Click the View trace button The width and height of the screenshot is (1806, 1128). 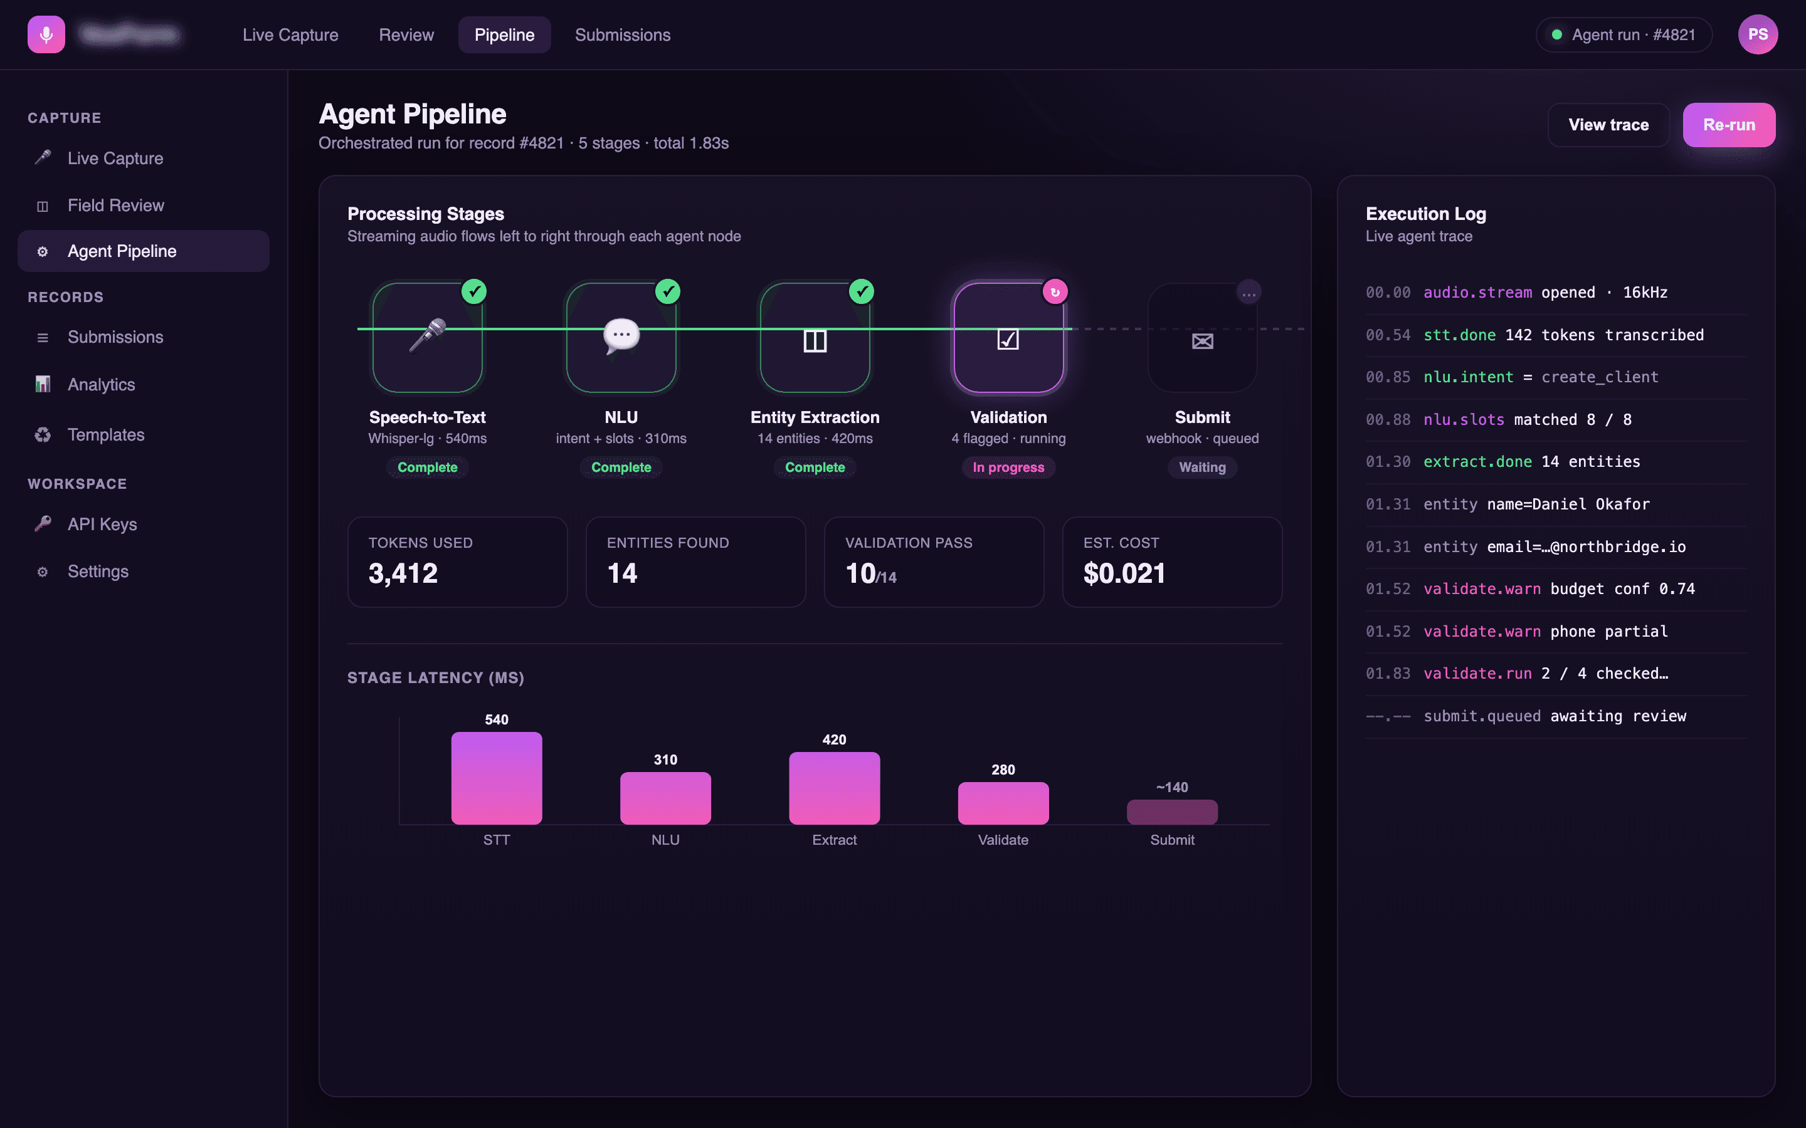pyautogui.click(x=1608, y=125)
